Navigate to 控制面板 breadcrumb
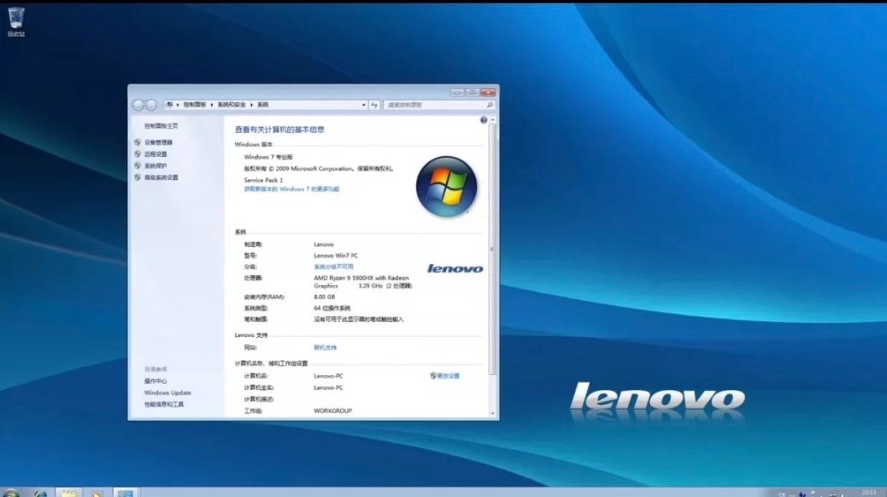The image size is (887, 497). (194, 105)
